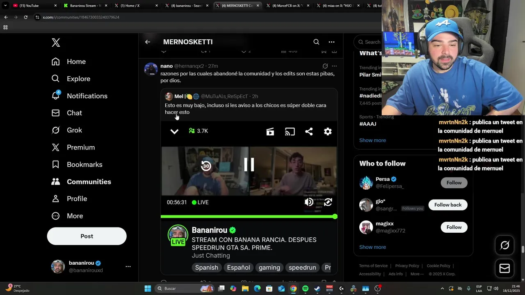Select the Spanish tag
Image resolution: width=525 pixels, height=295 pixels.
click(x=206, y=268)
